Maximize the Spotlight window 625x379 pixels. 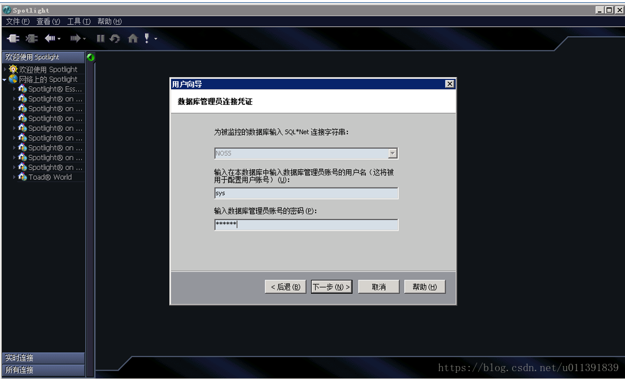click(x=609, y=10)
